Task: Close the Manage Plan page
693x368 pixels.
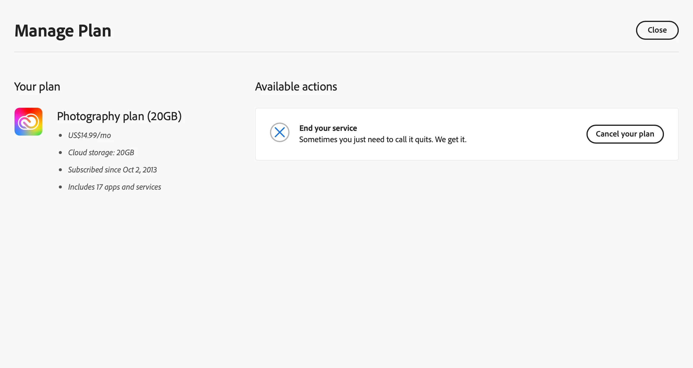Action: pyautogui.click(x=657, y=30)
